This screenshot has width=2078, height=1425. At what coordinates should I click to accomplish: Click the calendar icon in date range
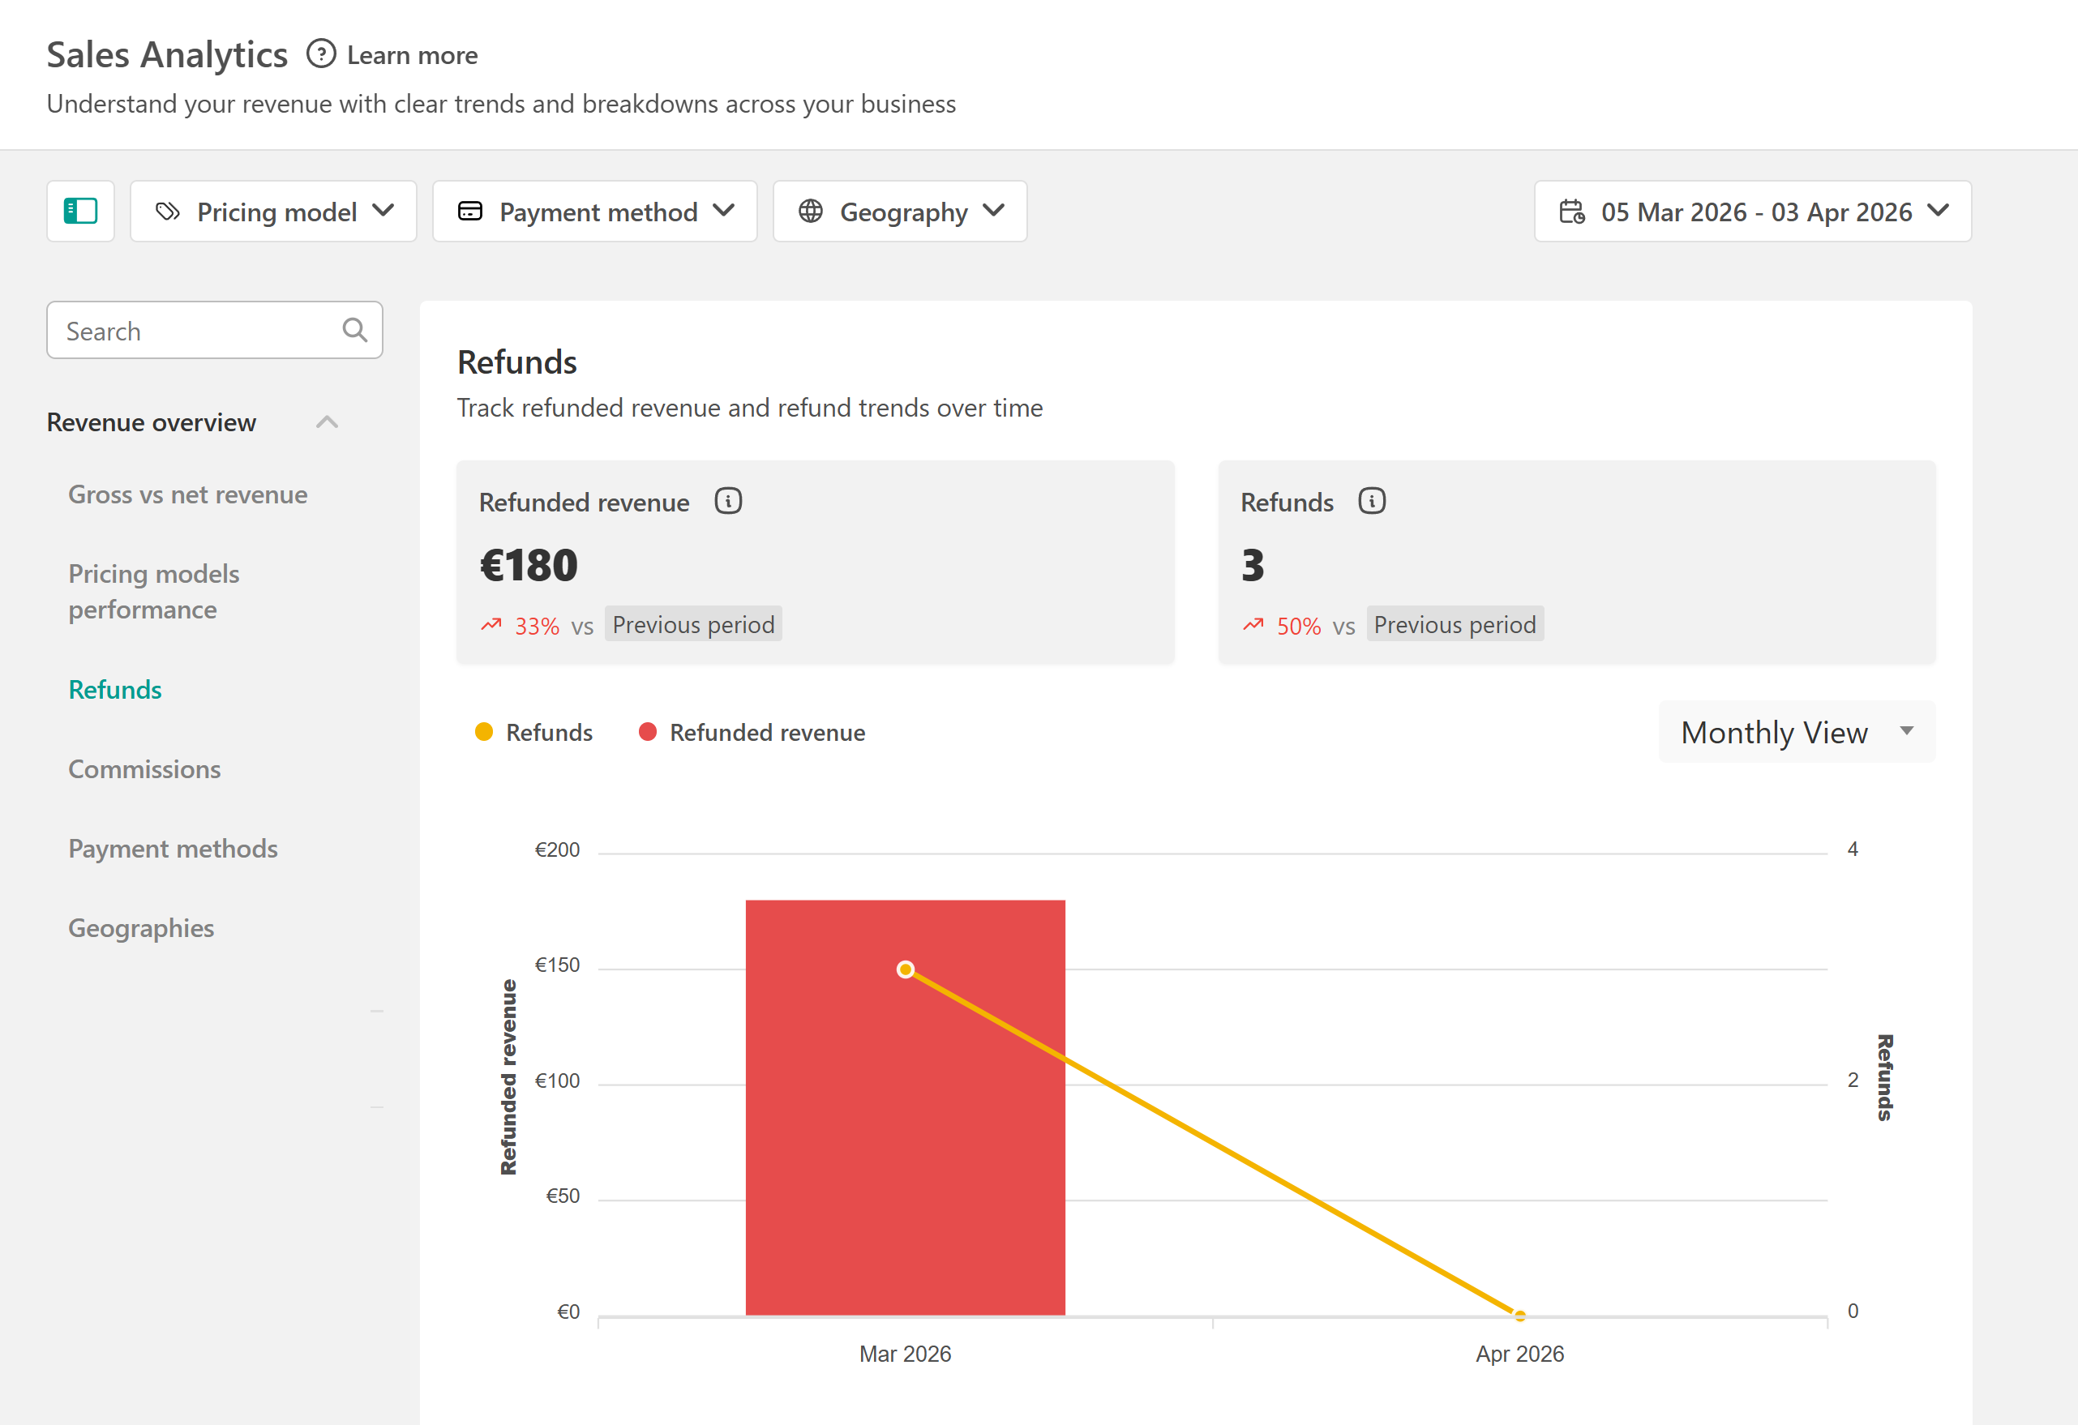coord(1571,212)
